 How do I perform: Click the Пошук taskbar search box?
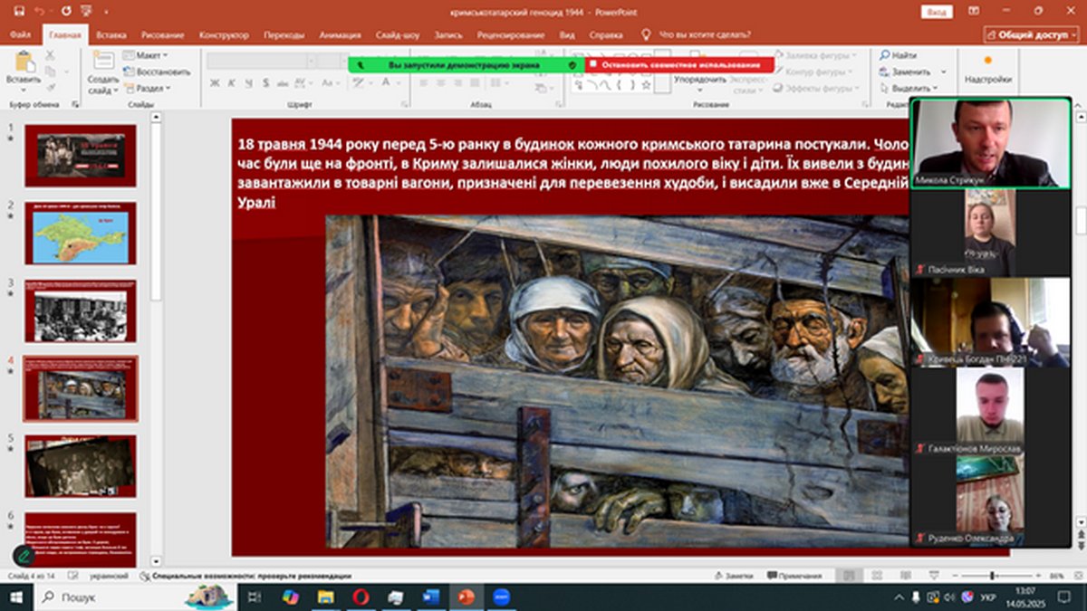[136, 597]
